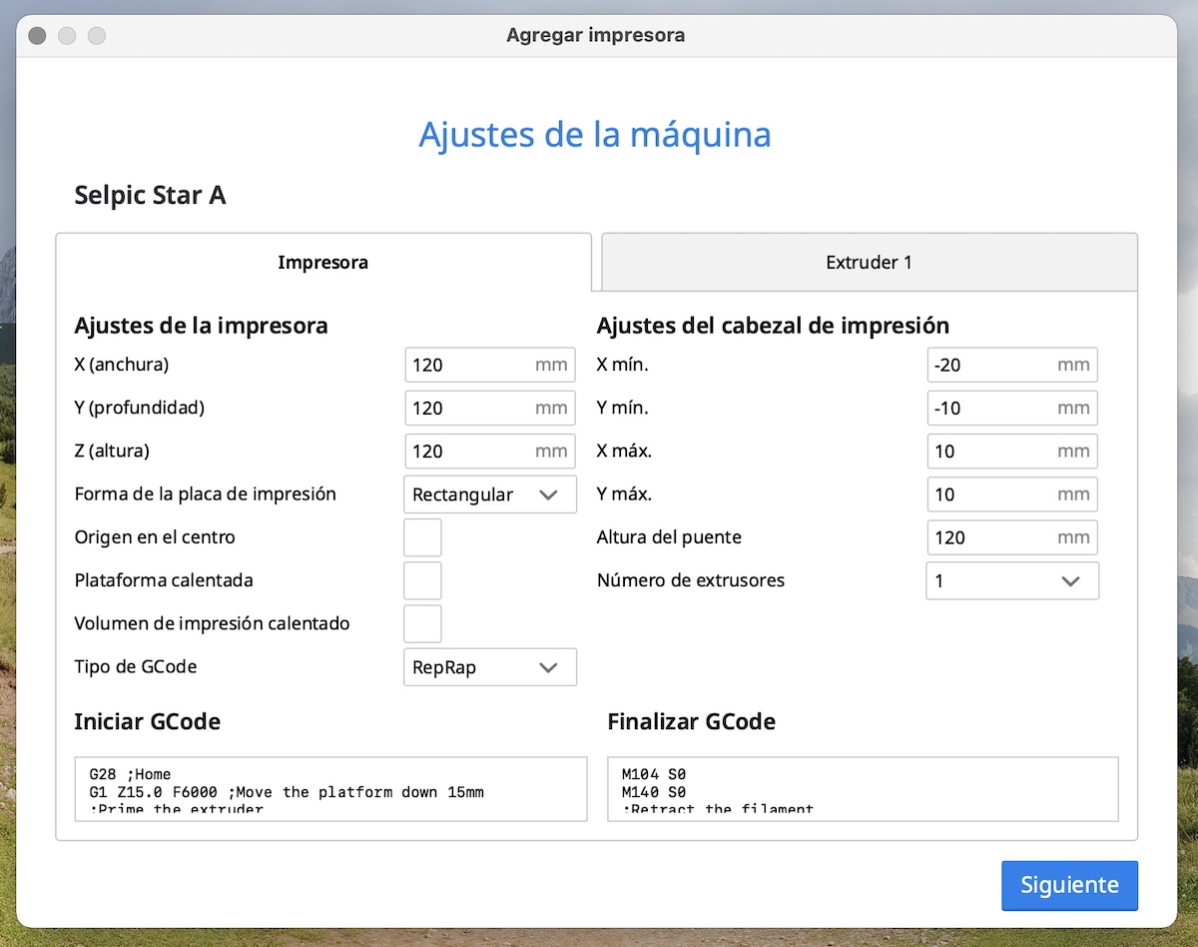
Task: Close the Agregar impresora window
Action: pos(37,36)
